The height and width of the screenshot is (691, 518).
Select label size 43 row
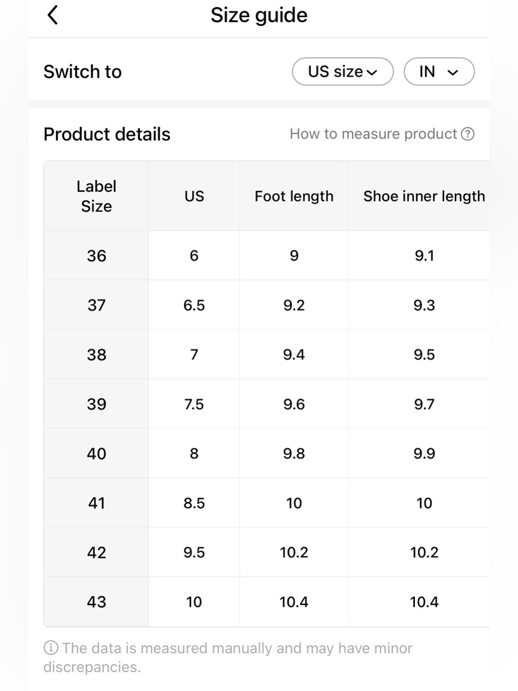coord(267,602)
